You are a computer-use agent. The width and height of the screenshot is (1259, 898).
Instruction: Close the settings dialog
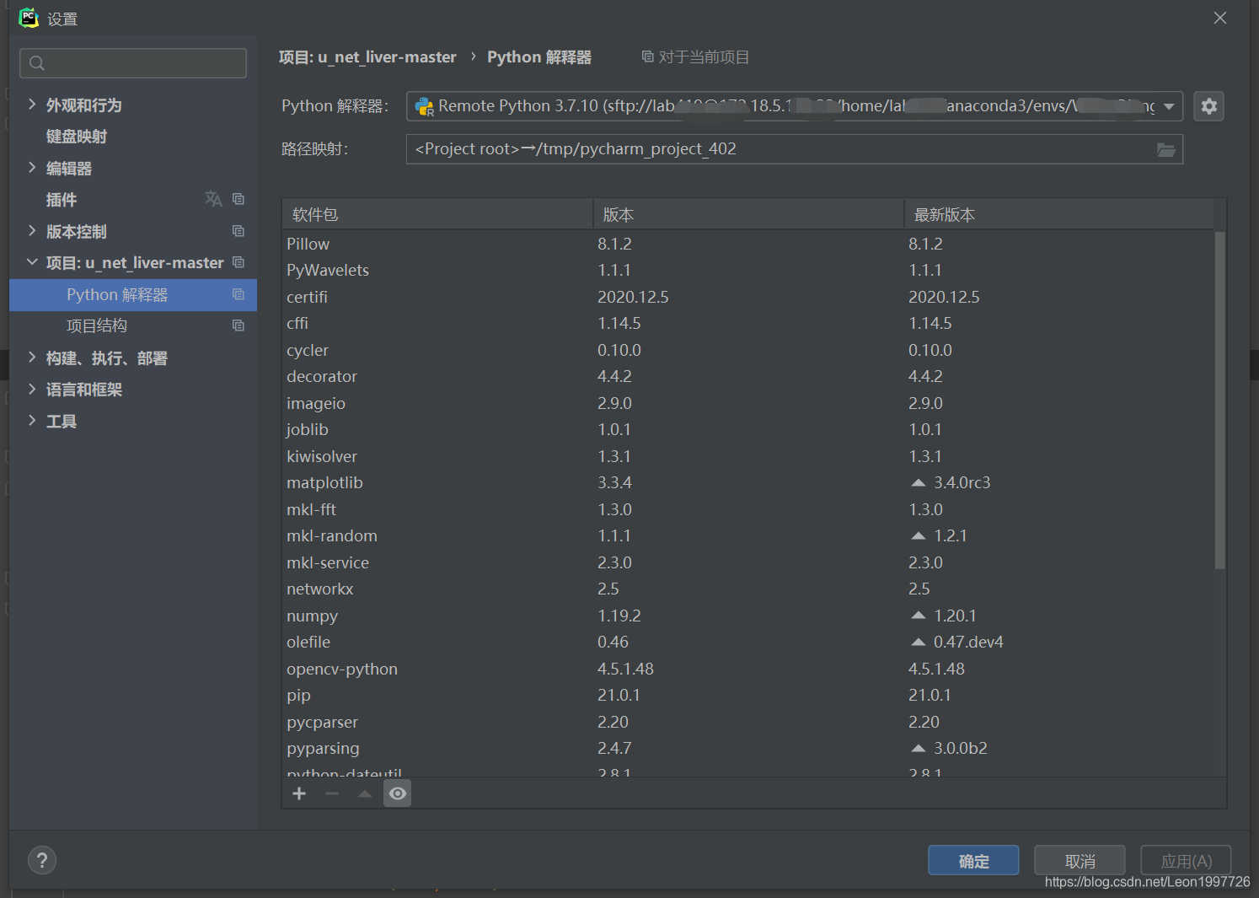point(1219,18)
